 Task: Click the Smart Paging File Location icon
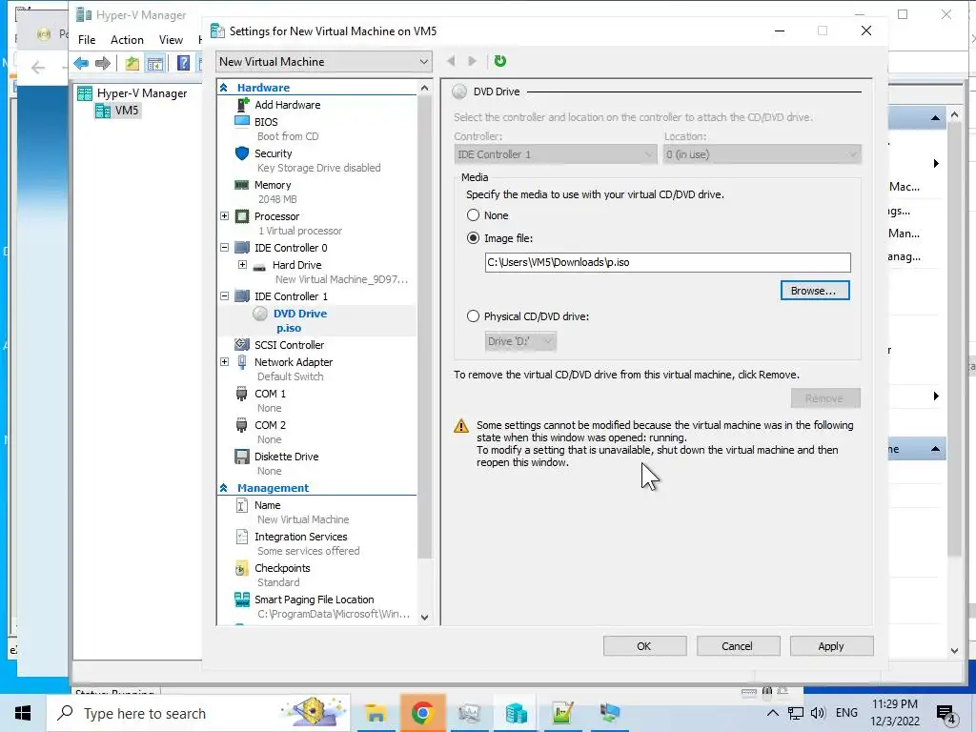pos(242,600)
